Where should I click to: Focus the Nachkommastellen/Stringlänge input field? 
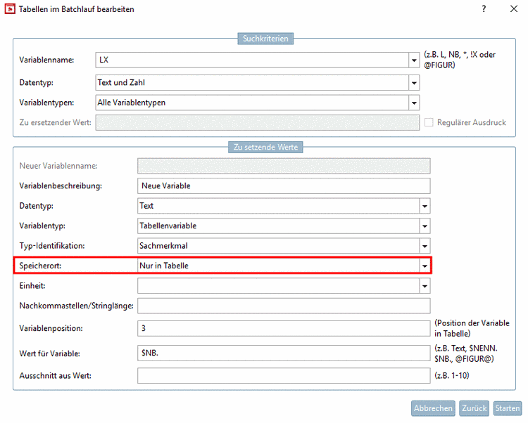coord(283,306)
